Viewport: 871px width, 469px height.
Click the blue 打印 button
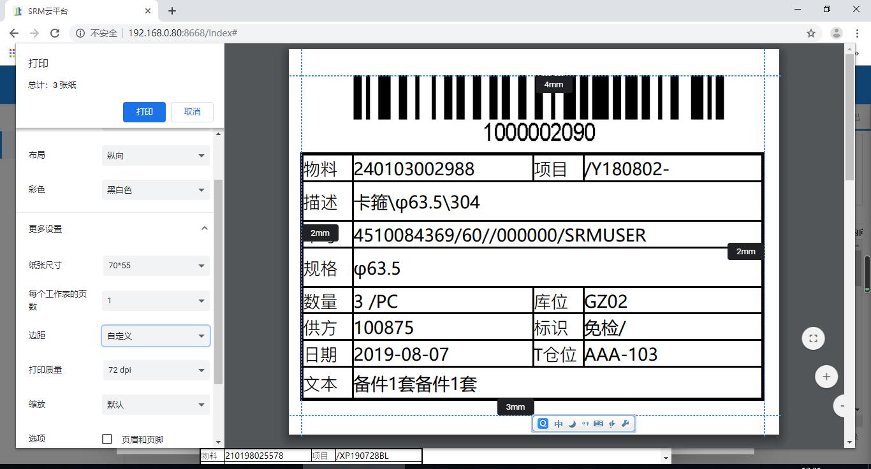pos(144,112)
